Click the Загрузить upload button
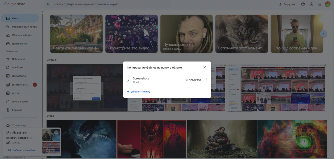Image resolution: width=334 pixels, height=159 pixels. pos(287,4)
